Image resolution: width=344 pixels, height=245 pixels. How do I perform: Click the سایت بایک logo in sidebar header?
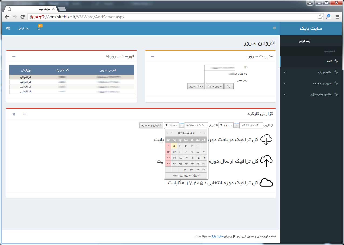311,28
